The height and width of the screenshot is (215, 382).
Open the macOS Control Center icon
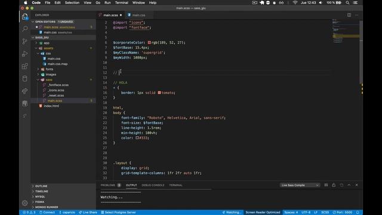pos(356,2)
